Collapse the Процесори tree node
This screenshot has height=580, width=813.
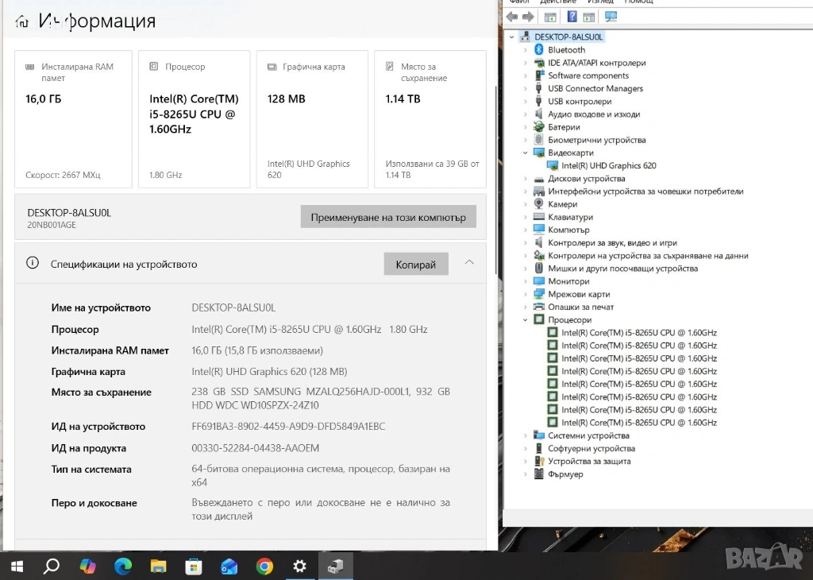pos(526,320)
